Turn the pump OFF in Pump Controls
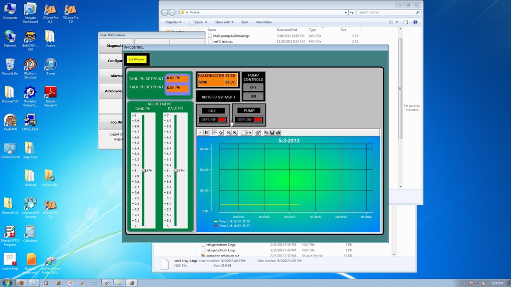This screenshot has height=287, width=511. [x=253, y=87]
